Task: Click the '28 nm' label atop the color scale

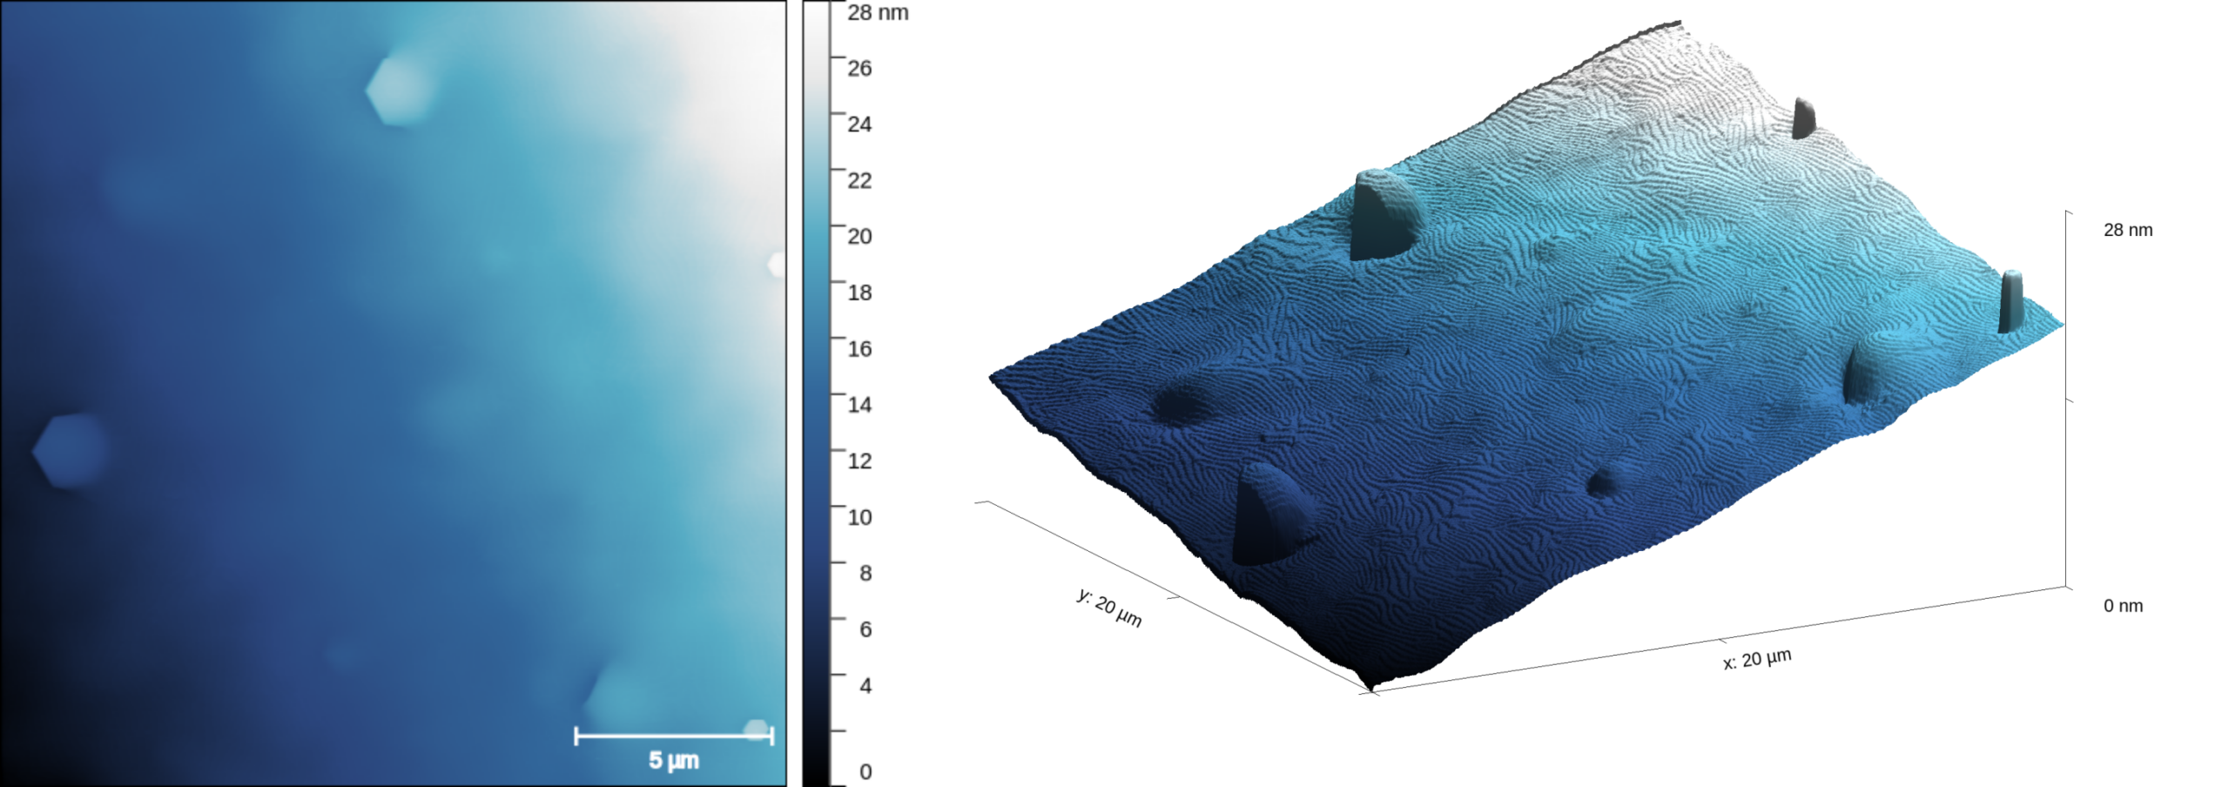Action: click(878, 12)
